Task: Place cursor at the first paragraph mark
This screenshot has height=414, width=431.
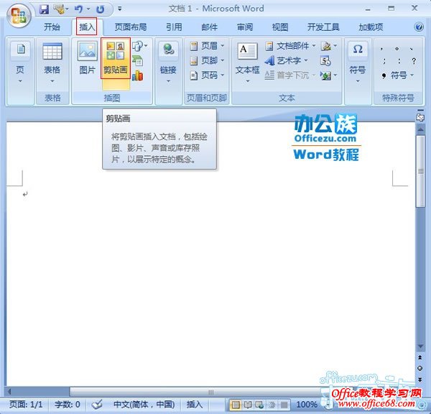Action: point(25,194)
